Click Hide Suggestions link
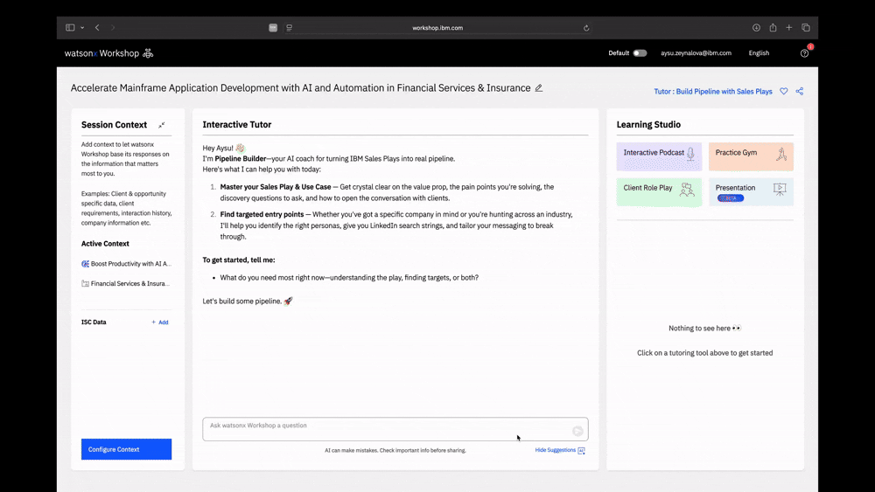Image resolution: width=875 pixels, height=492 pixels. click(x=560, y=450)
